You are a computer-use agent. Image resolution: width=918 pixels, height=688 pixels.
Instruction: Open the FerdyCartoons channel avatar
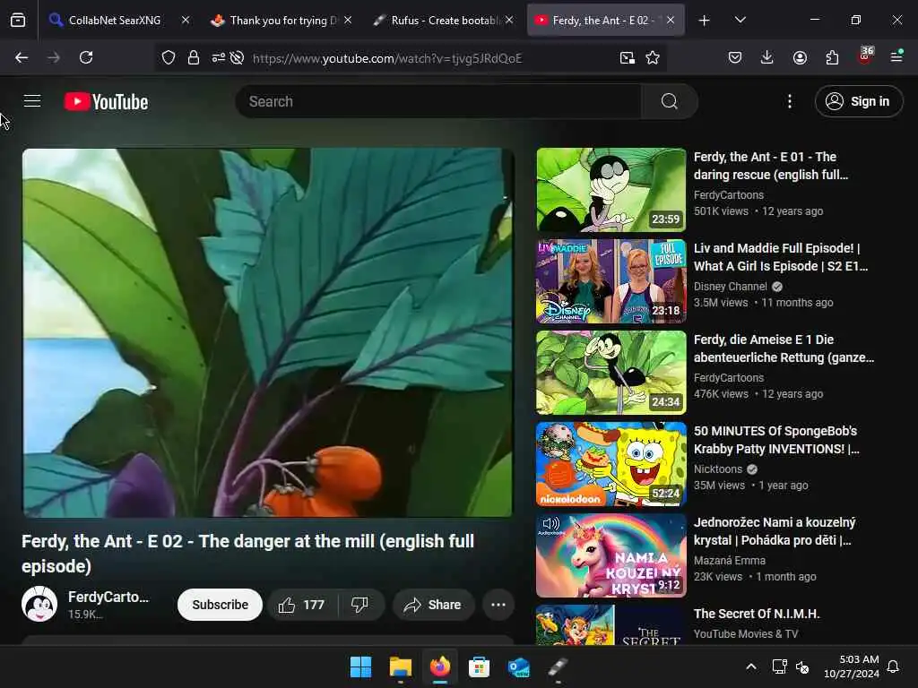coord(39,604)
